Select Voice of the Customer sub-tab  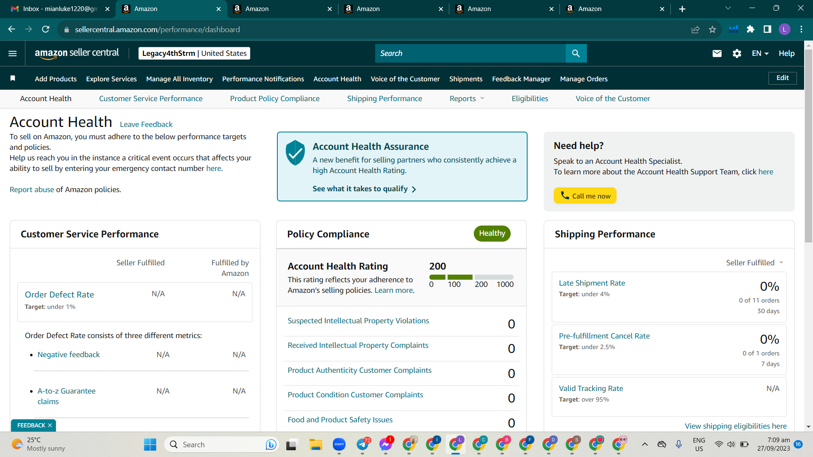pyautogui.click(x=613, y=99)
